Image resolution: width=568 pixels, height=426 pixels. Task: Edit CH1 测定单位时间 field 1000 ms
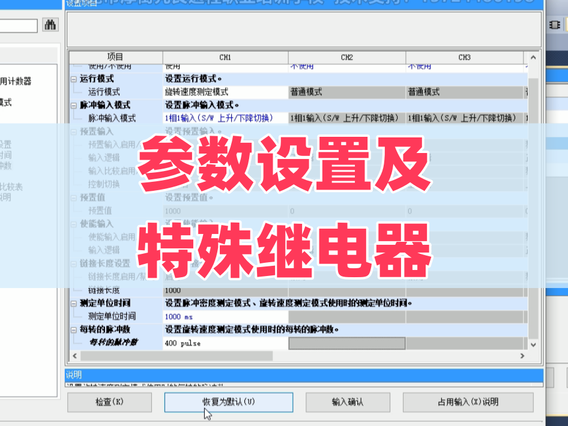(225, 316)
